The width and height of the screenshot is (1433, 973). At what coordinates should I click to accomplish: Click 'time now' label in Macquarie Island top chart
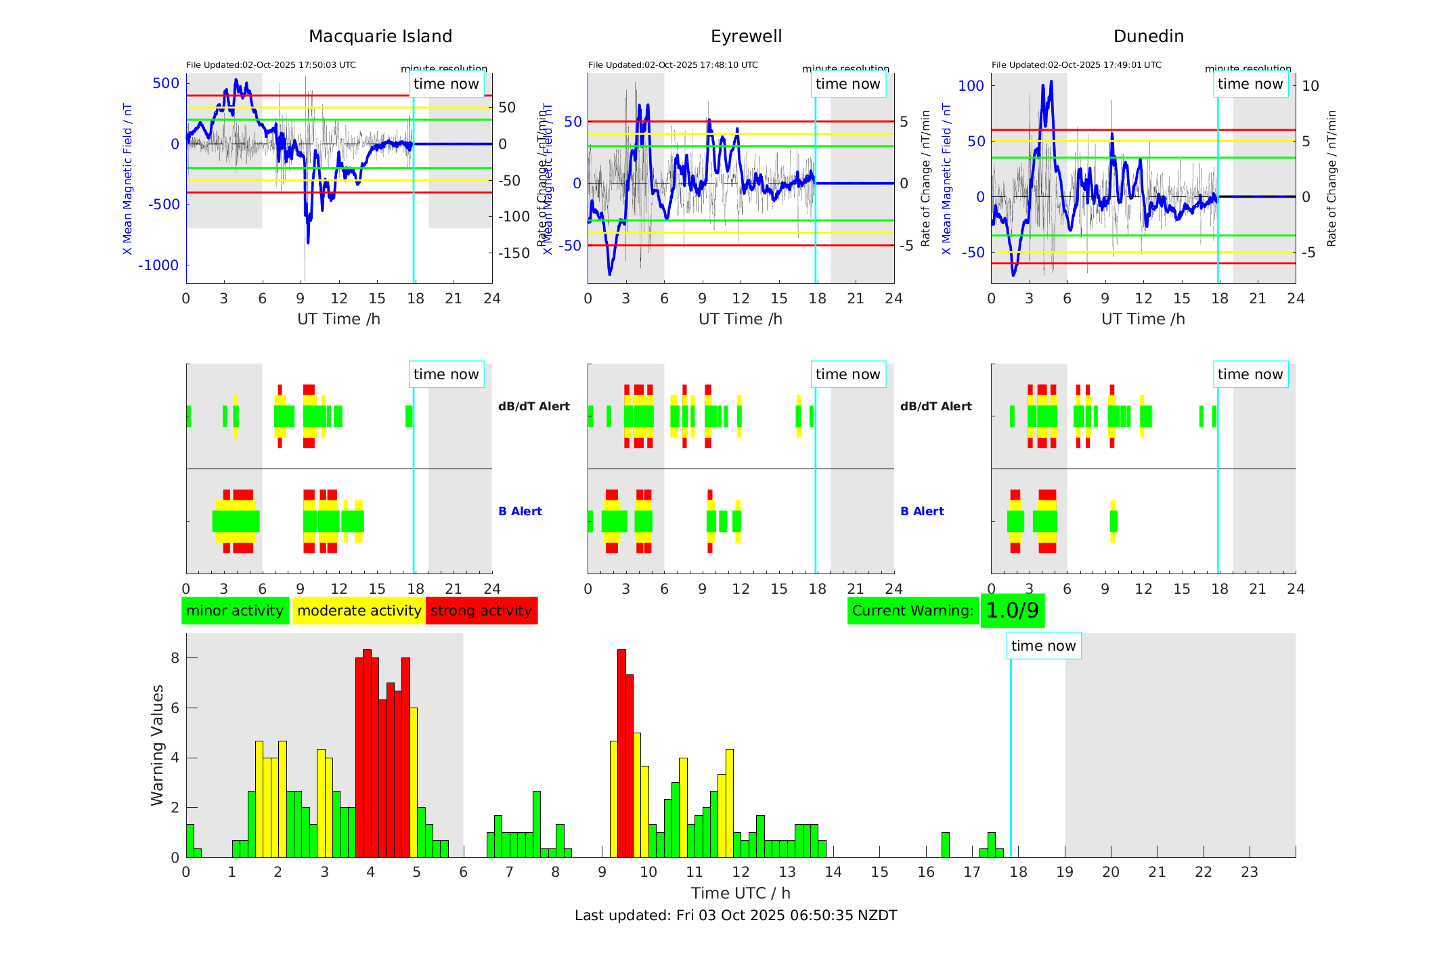(446, 84)
